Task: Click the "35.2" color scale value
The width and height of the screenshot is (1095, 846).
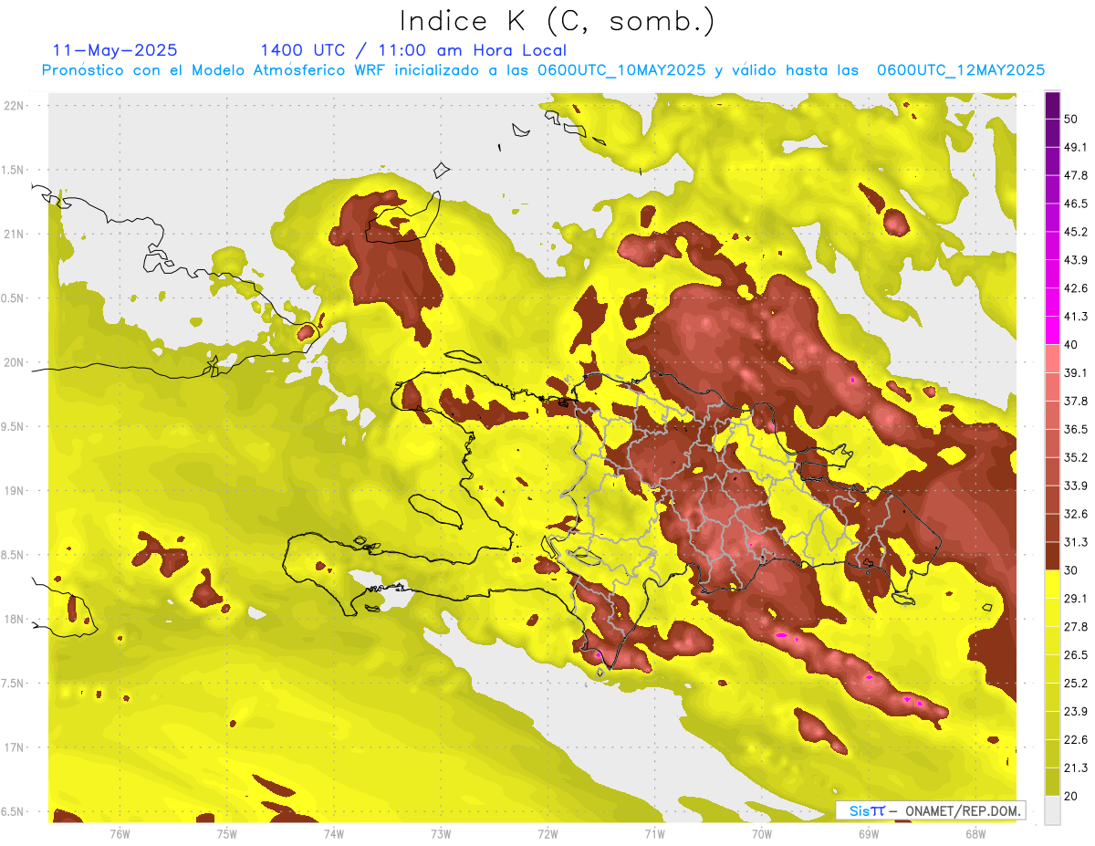Action: click(1075, 457)
